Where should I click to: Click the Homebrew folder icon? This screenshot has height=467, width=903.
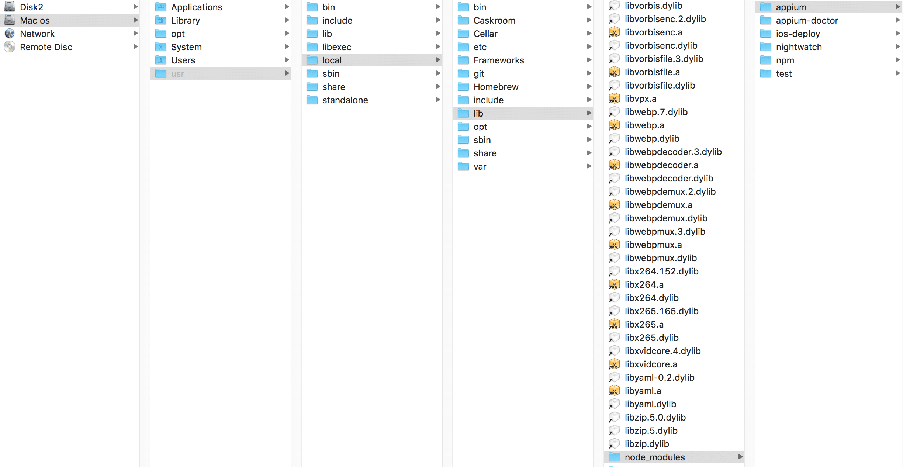[463, 87]
